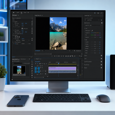Select the Track Select Forward tool

[x=32, y=62]
